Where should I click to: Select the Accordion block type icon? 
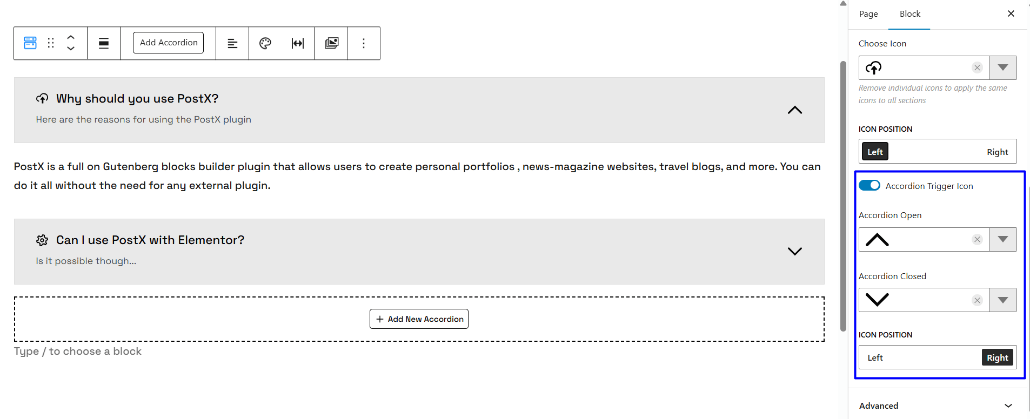tap(30, 43)
